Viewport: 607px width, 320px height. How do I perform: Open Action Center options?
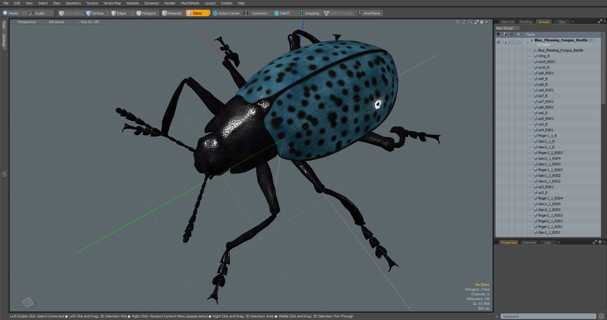pos(226,13)
